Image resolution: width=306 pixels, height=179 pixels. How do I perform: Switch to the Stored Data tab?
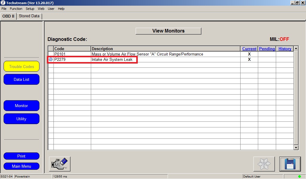click(x=29, y=16)
